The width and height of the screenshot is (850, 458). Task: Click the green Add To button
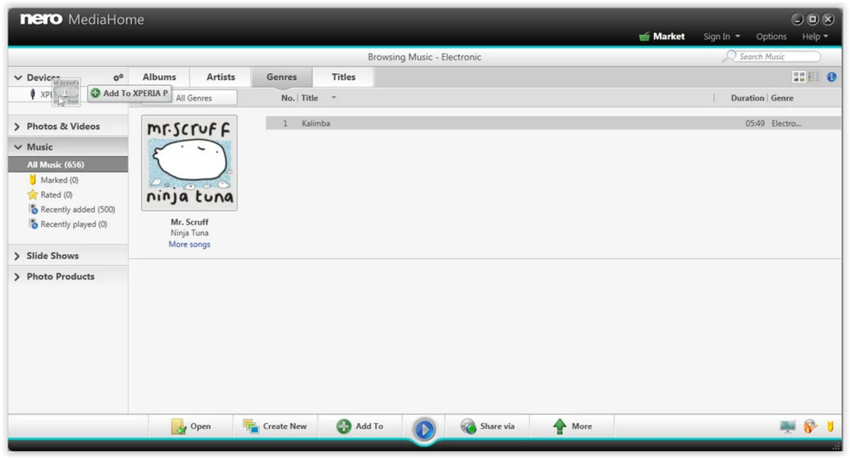pos(360,427)
